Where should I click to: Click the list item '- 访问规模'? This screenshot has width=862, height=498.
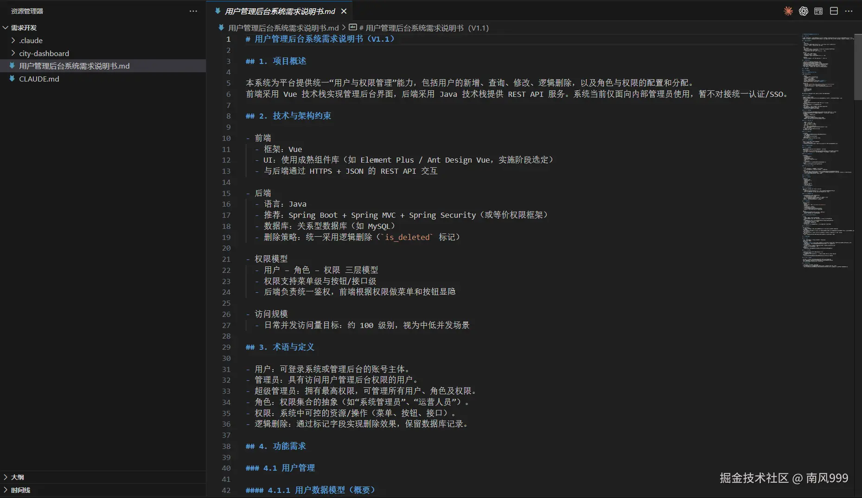(x=267, y=314)
